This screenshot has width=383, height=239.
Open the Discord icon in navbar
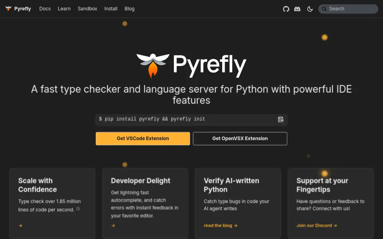[297, 9]
